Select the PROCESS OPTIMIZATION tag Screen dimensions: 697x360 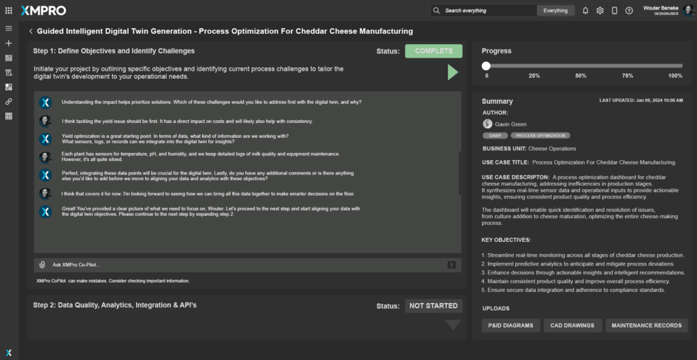coord(540,136)
